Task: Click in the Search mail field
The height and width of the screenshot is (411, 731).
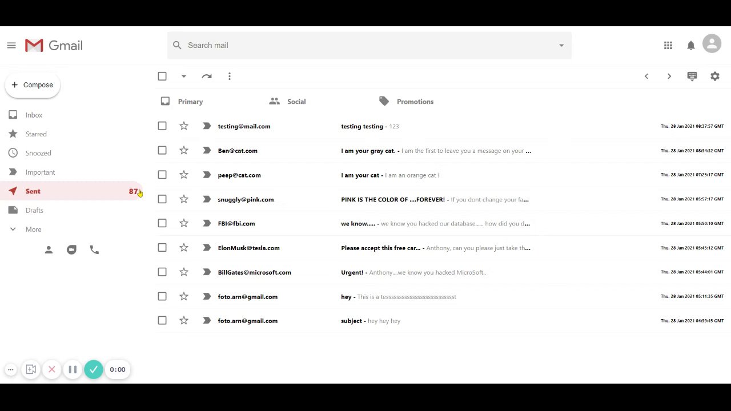Action: point(369,46)
